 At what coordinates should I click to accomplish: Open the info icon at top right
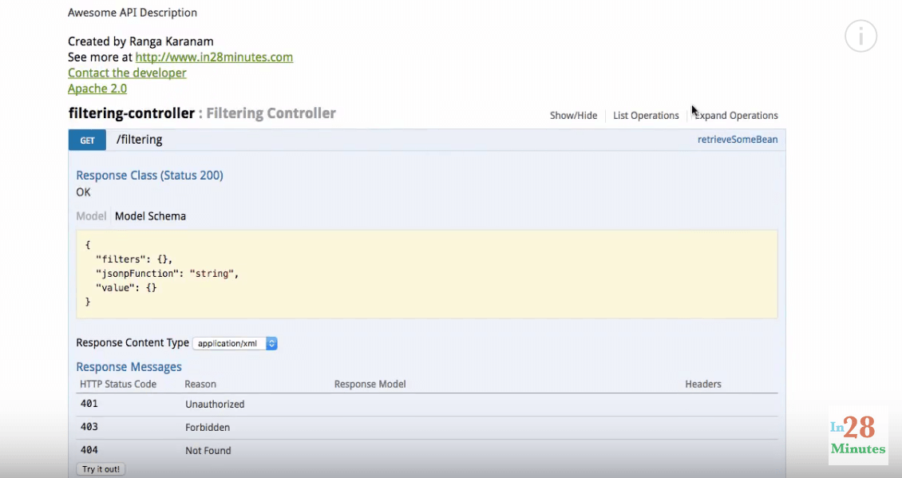(x=860, y=36)
